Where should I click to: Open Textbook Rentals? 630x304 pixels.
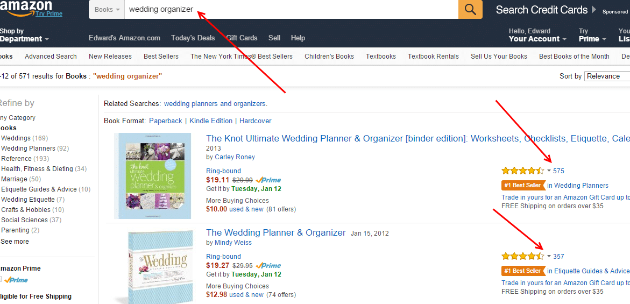coord(433,56)
